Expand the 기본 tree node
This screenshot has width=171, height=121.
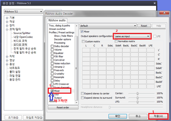coord(7,18)
